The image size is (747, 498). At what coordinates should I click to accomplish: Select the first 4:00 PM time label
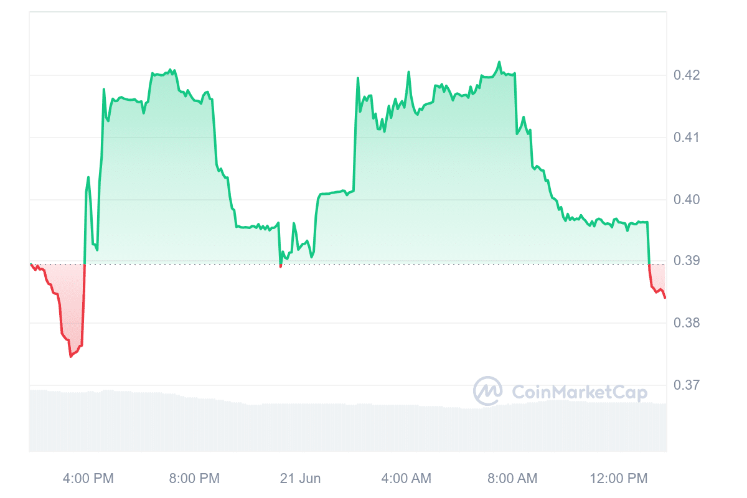click(88, 478)
